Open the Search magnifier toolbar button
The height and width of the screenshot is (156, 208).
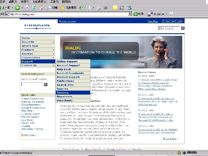(49, 8)
